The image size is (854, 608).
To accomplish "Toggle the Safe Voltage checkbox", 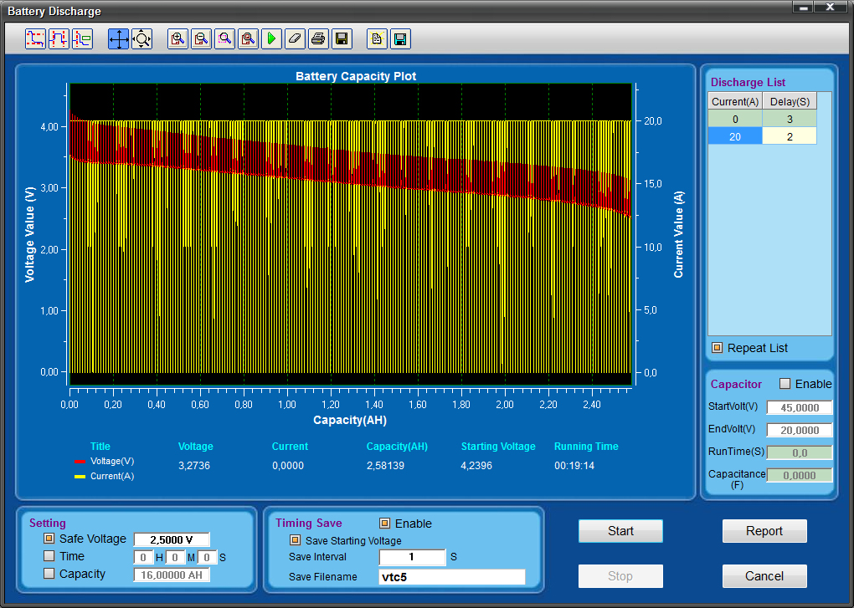I will click(49, 539).
